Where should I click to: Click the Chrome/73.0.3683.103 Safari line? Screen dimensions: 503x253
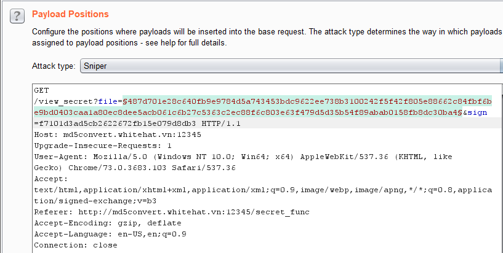[135, 168]
